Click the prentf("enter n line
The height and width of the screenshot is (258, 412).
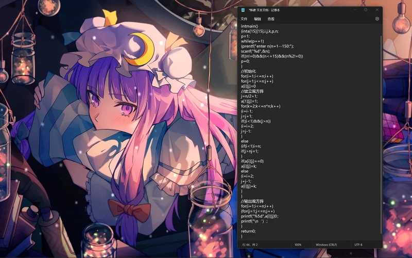[267, 46]
